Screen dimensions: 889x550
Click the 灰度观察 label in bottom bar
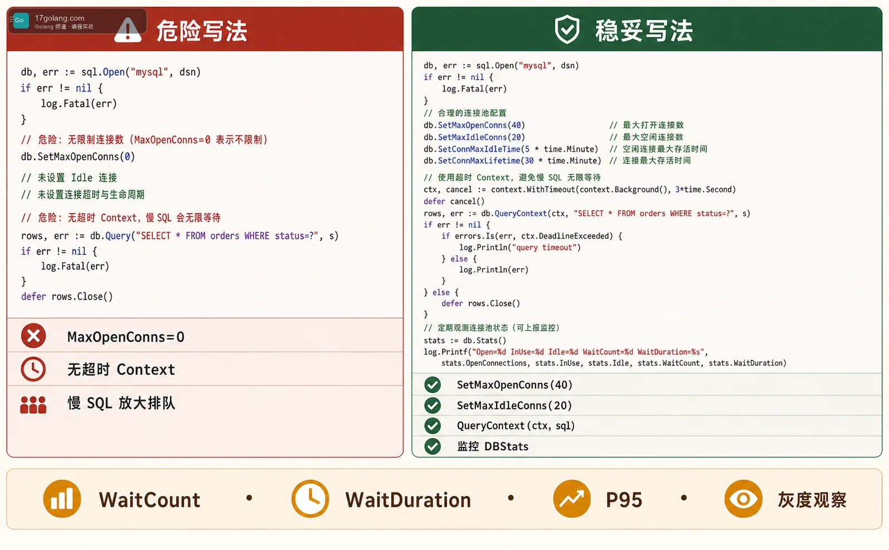pos(812,500)
